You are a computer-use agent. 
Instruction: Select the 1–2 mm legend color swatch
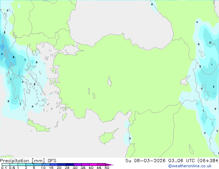tap(22, 165)
